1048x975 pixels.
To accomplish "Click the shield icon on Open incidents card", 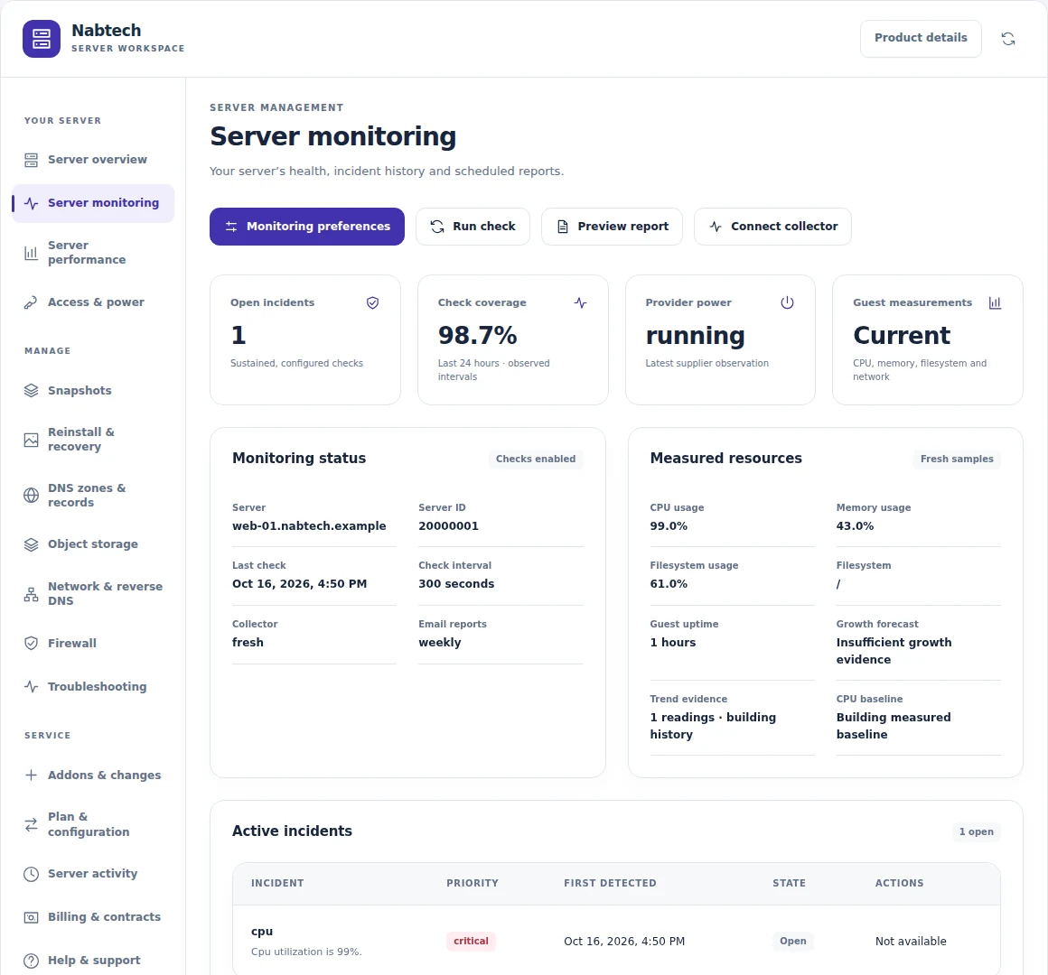I will point(373,302).
